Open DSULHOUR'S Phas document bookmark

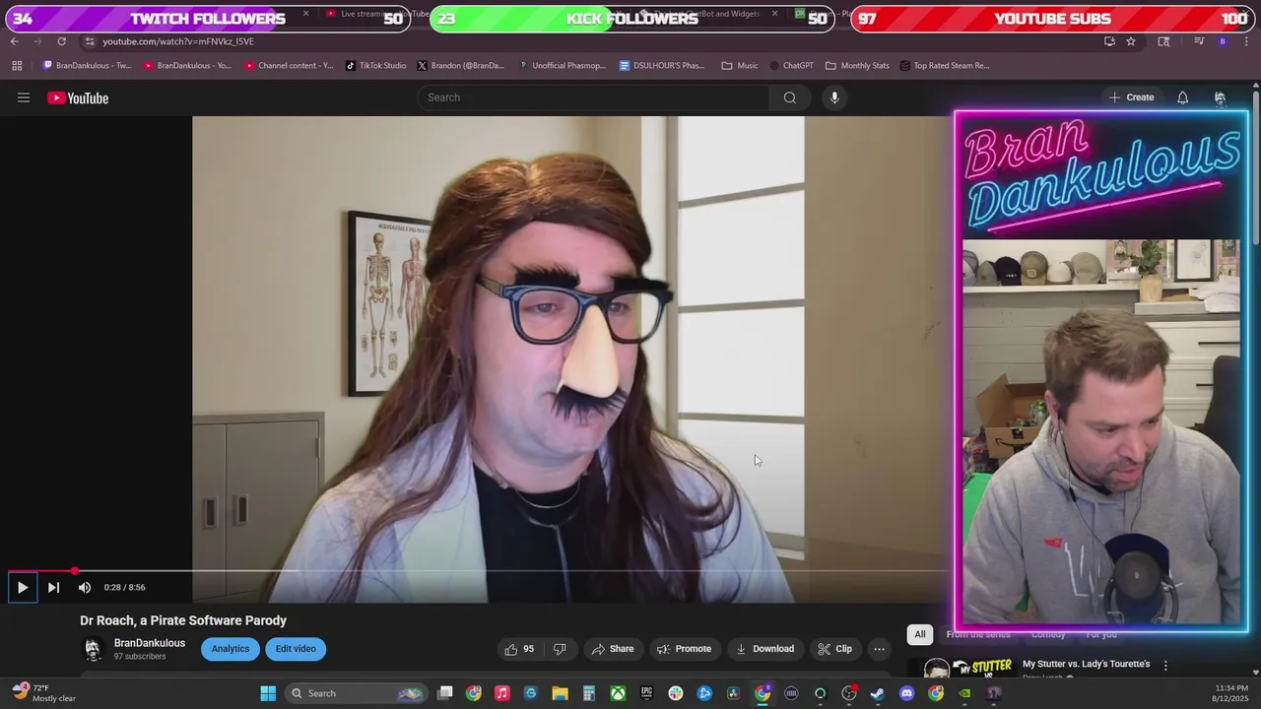pos(662,66)
